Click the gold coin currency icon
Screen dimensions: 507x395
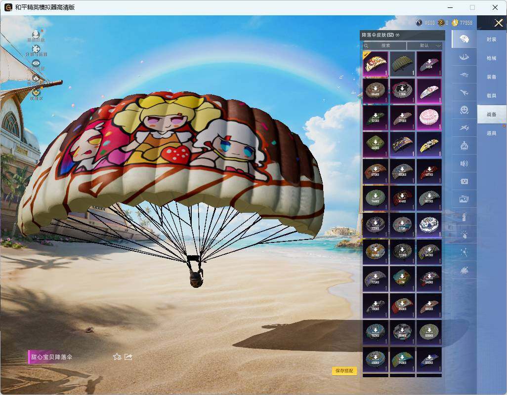pos(455,23)
